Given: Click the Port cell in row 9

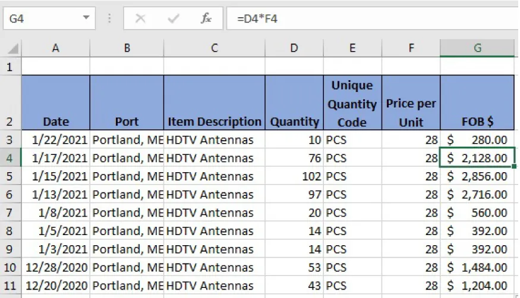Looking at the screenshot, I should [x=127, y=249].
